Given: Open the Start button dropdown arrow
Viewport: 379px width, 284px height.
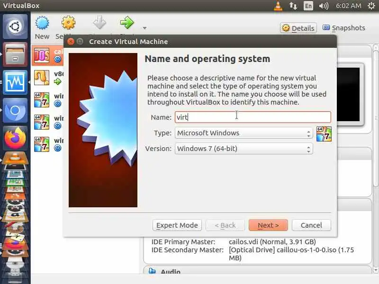Looking at the screenshot, I should [x=144, y=28].
